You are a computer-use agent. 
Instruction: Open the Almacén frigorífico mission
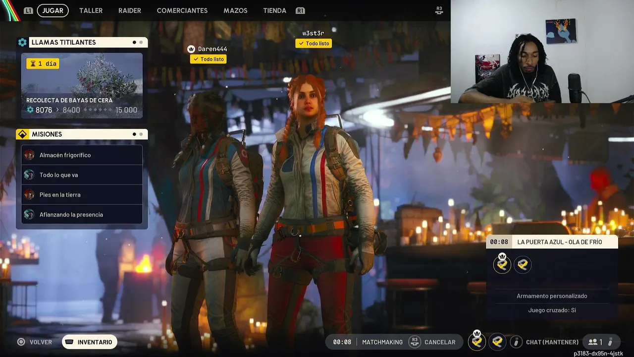(x=82, y=155)
